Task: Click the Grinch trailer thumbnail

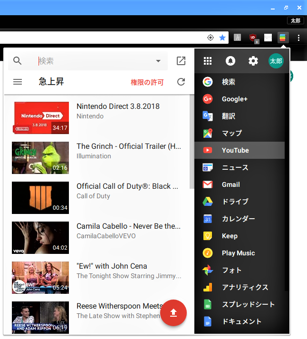Action: (40, 158)
